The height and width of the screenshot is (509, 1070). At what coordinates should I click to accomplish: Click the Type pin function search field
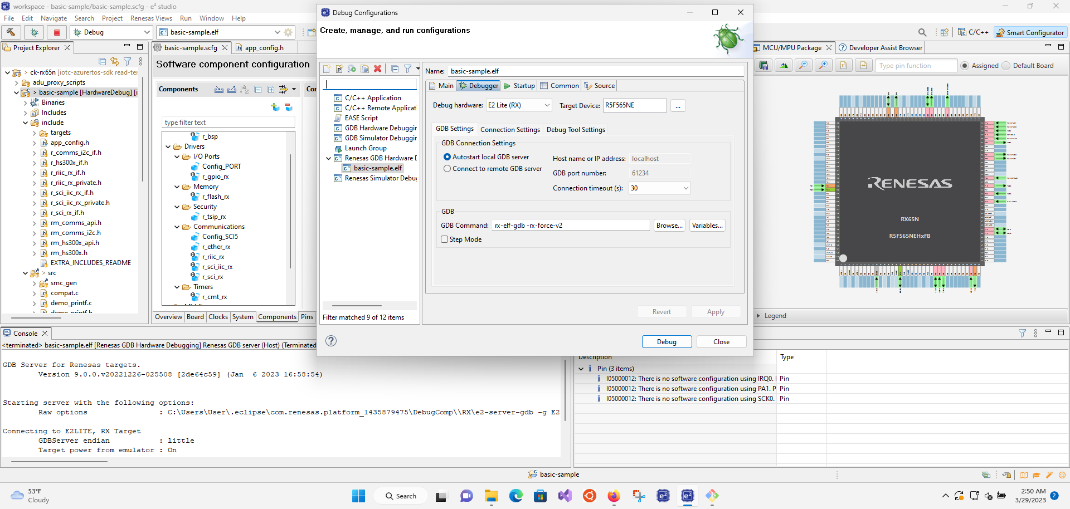click(917, 66)
